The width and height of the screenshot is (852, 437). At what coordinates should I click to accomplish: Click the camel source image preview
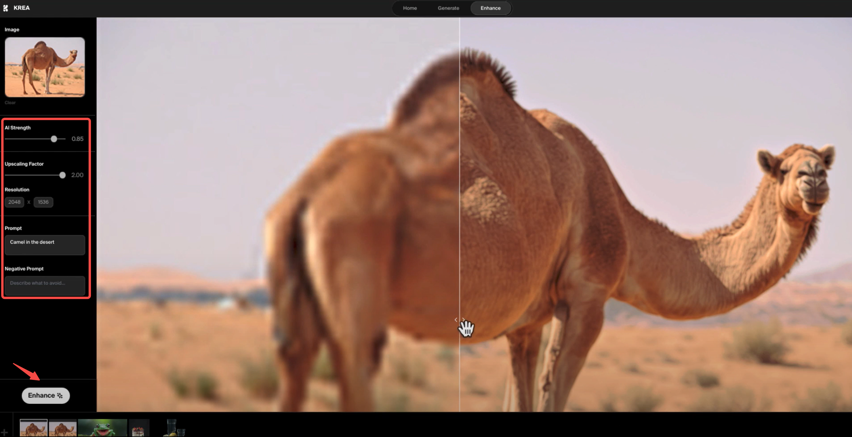click(x=45, y=67)
